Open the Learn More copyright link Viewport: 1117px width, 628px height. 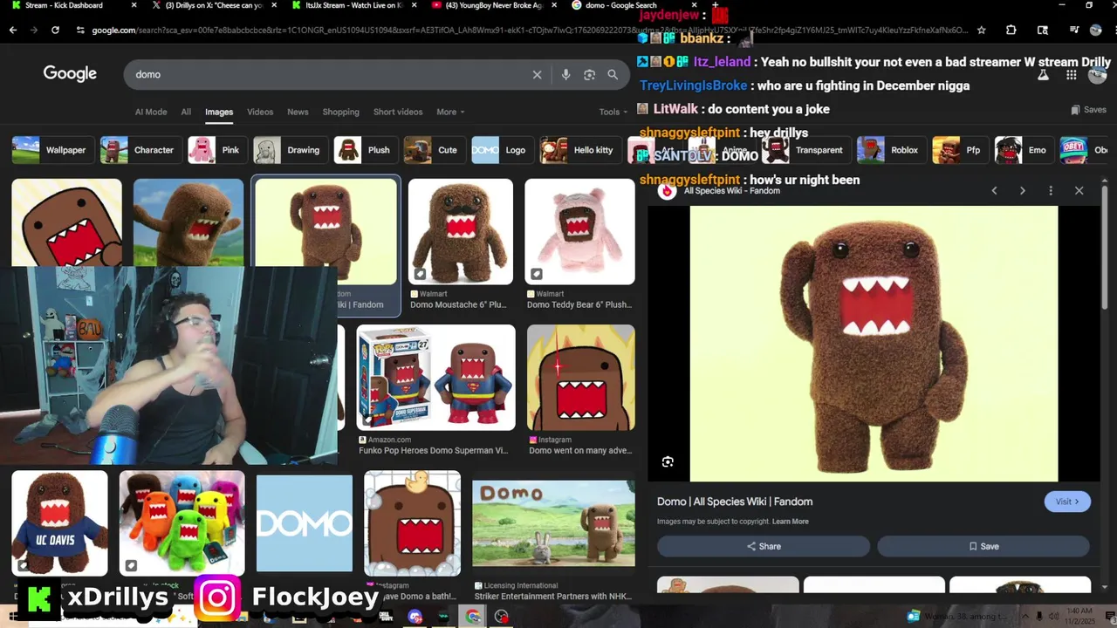(x=791, y=522)
